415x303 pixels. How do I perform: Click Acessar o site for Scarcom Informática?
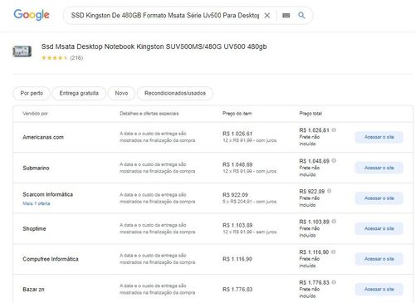click(x=379, y=198)
